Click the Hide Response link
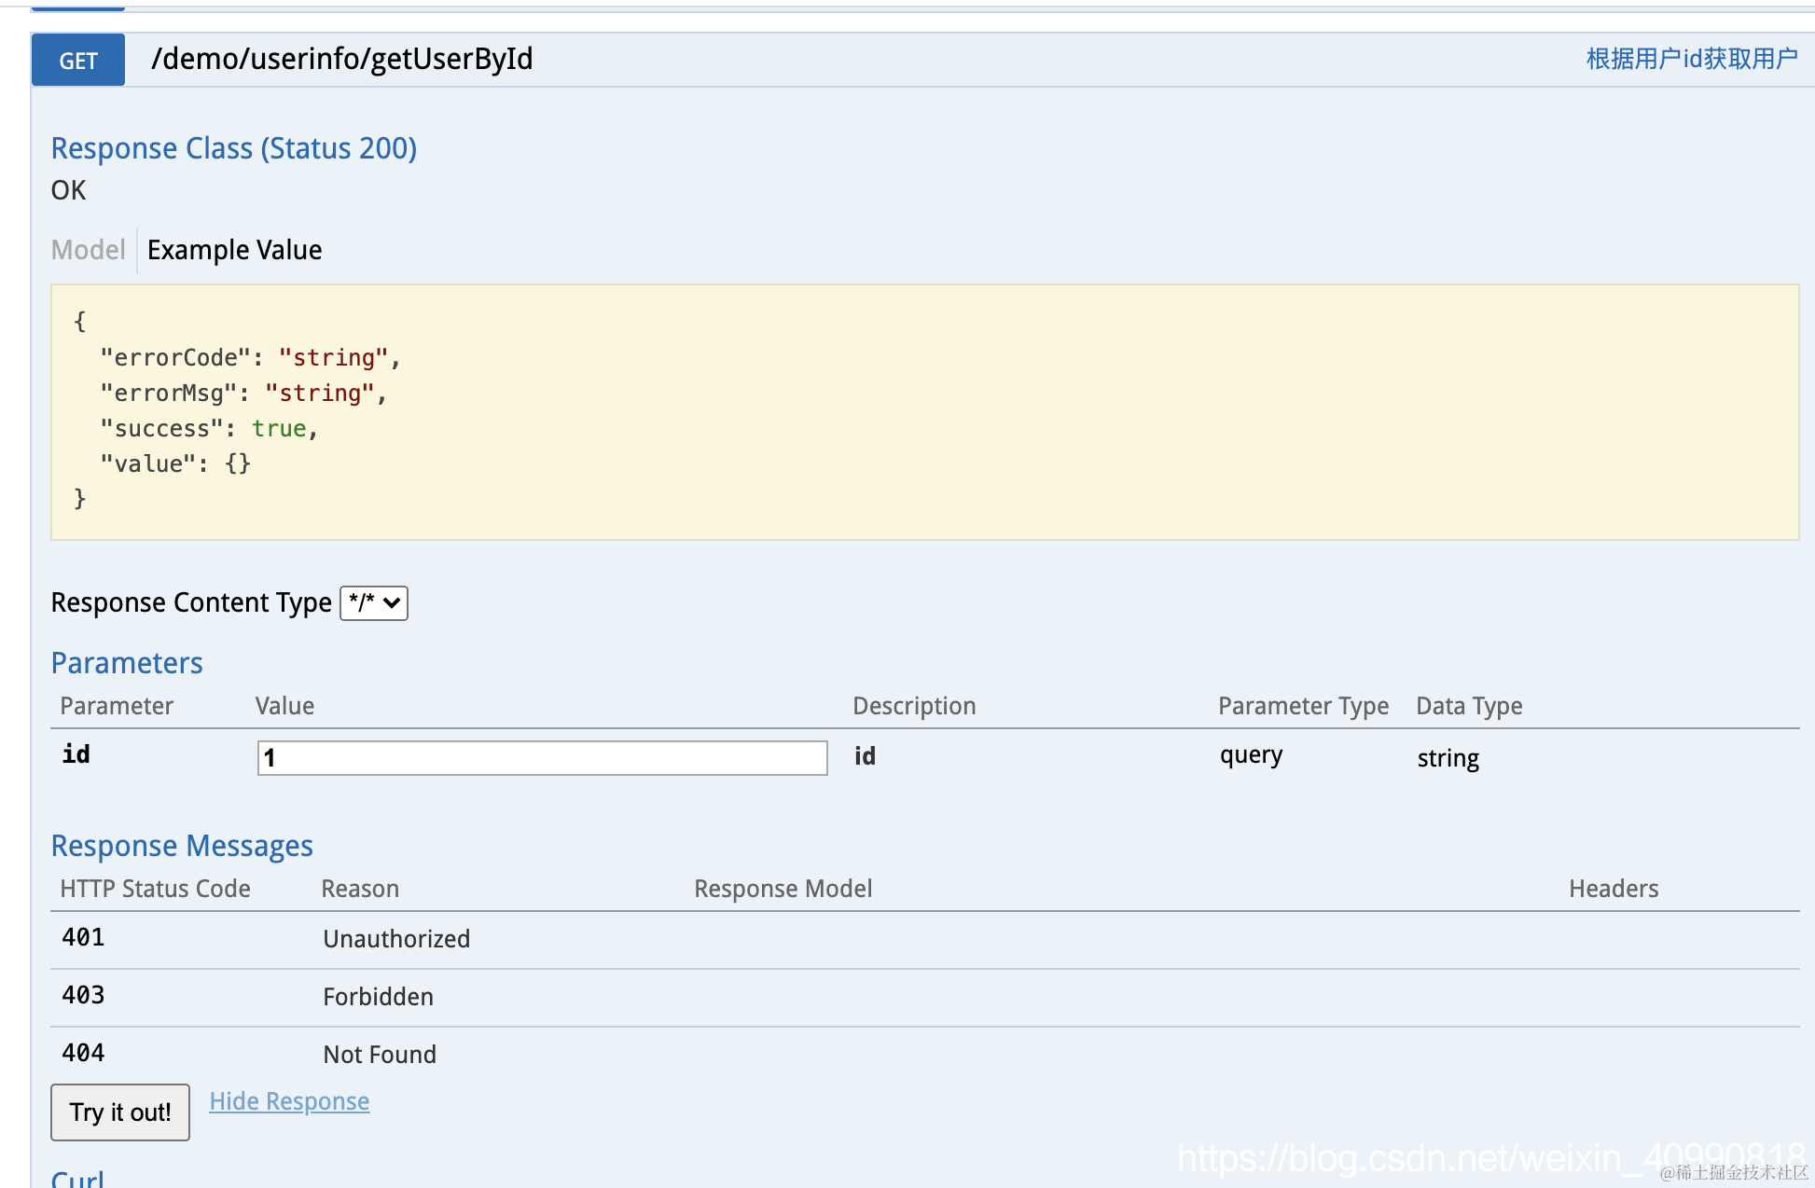1815x1188 pixels. tap(289, 1101)
